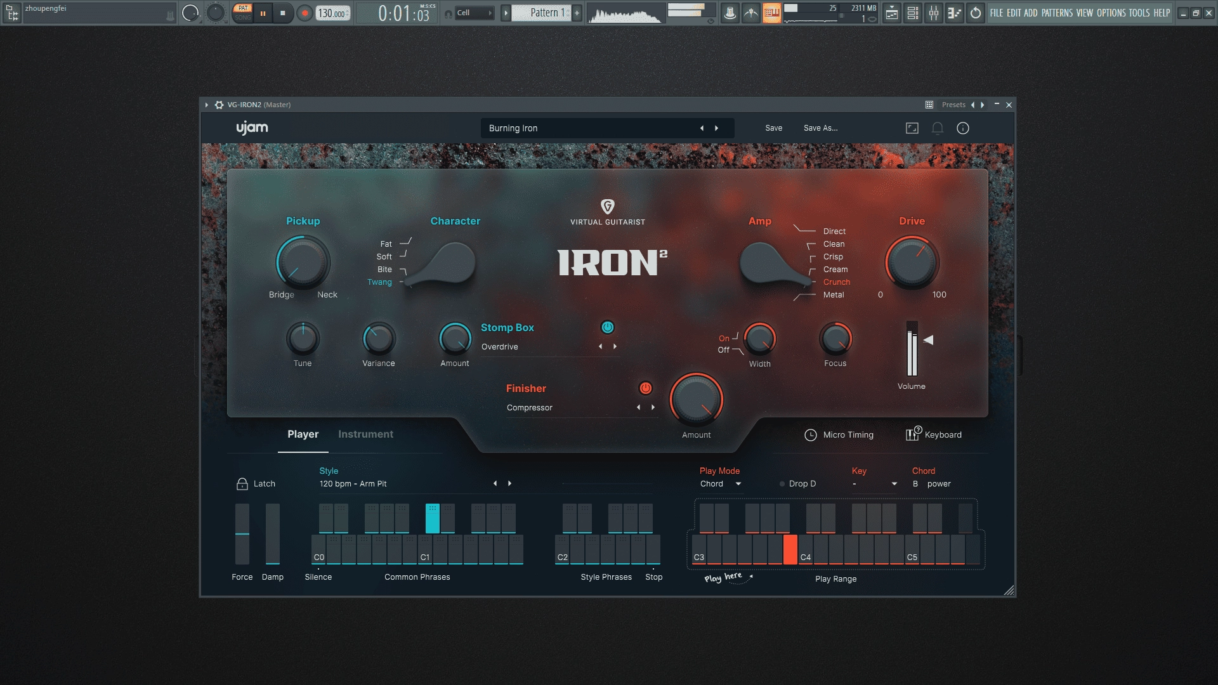
Task: Click the Save As... button
Action: [x=820, y=128]
